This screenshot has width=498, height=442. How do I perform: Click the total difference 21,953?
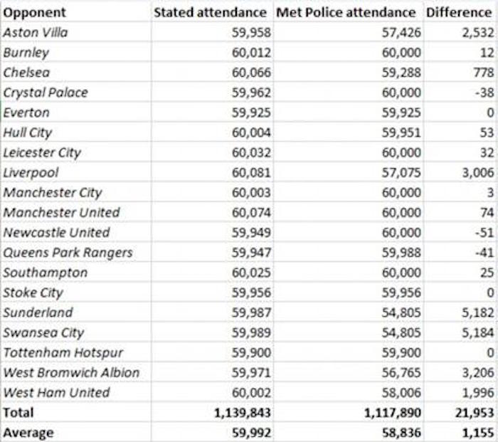pos(470,412)
